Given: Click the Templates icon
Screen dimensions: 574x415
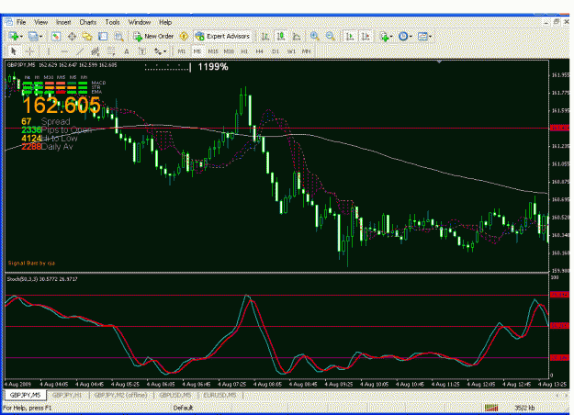Looking at the screenshot, I should click(x=422, y=36).
